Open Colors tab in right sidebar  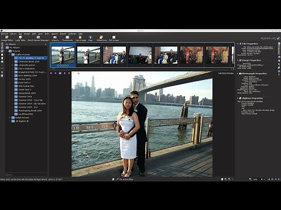click(279, 61)
